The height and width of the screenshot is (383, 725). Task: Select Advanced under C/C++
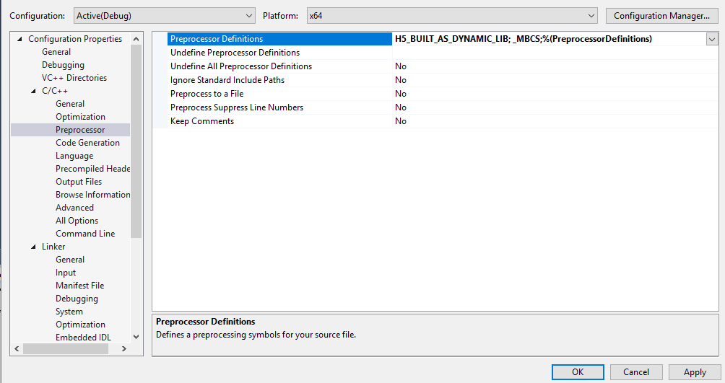(x=74, y=208)
